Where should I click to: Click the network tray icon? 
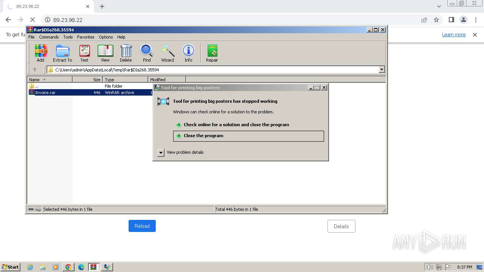(439, 267)
